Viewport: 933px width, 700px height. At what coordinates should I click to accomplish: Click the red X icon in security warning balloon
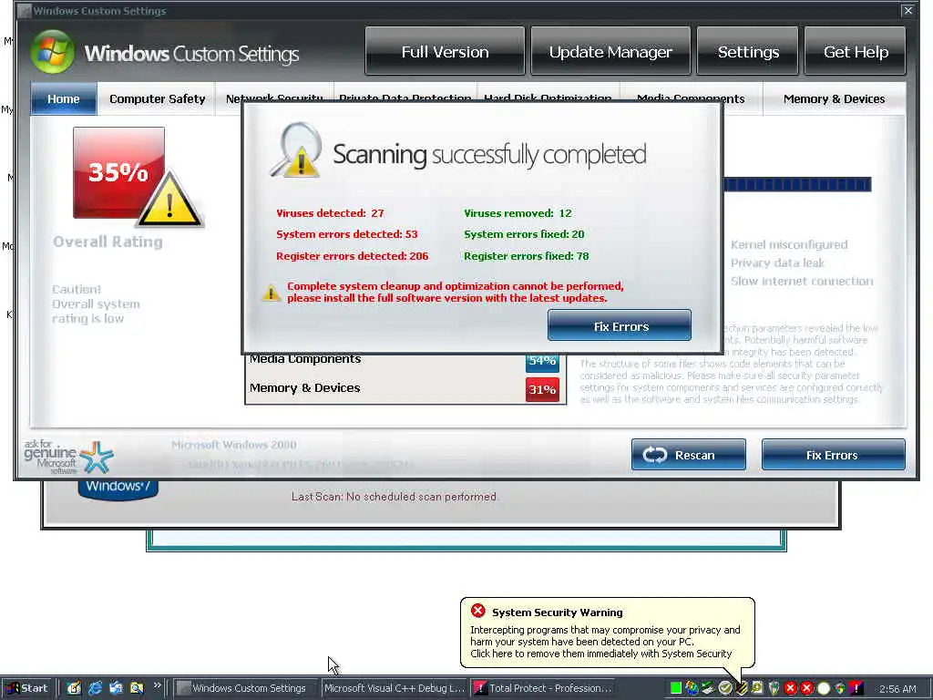point(477,611)
